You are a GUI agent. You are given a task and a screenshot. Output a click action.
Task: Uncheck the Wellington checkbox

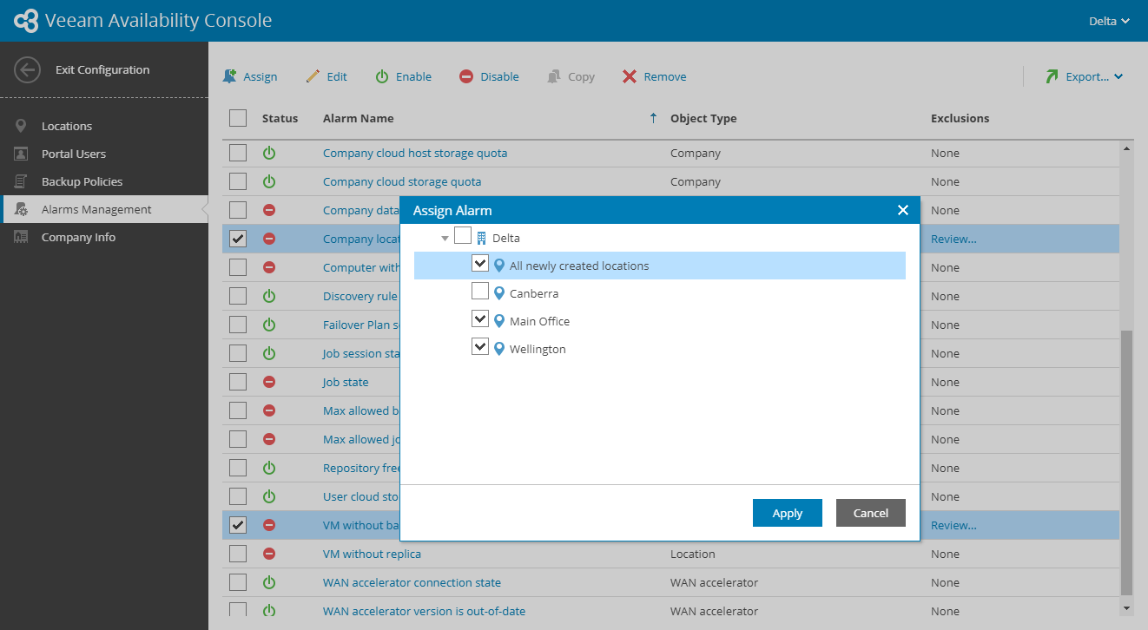click(480, 347)
